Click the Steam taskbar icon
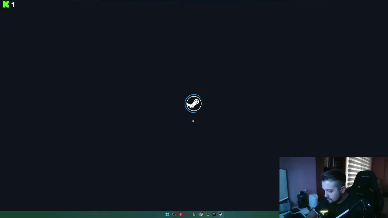 (221, 214)
